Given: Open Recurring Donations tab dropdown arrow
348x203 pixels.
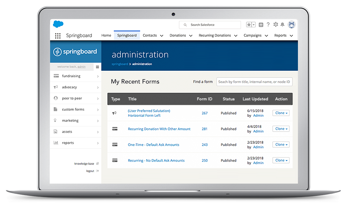Looking at the screenshot, I should 236,36.
